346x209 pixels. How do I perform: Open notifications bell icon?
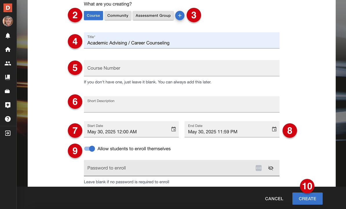pyautogui.click(x=8, y=36)
